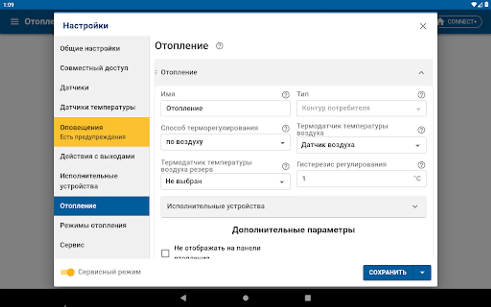Screen dimensions: 491x307
Task: Click the Настройки dialog title
Action: click(x=86, y=26)
